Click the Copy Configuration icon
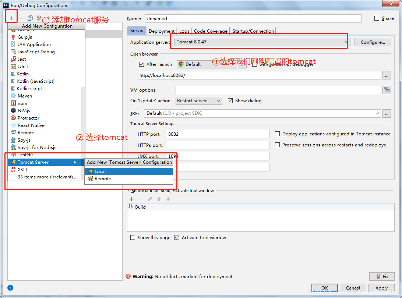Viewport: 402px width, 298px height. tap(30, 18)
